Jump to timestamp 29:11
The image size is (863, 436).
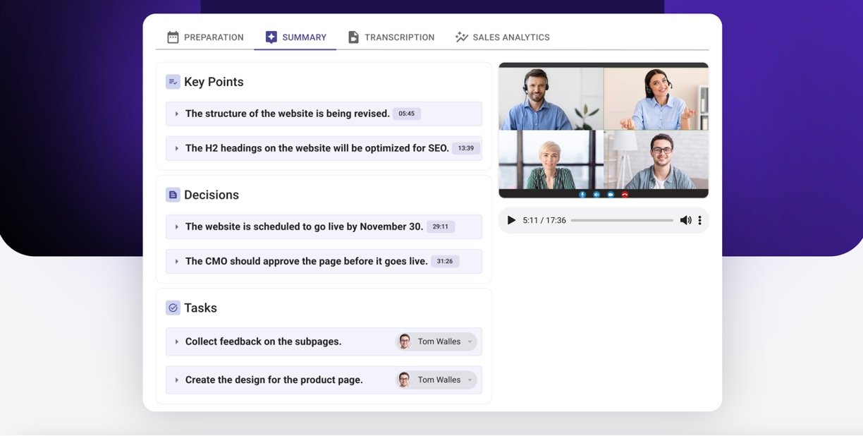441,227
